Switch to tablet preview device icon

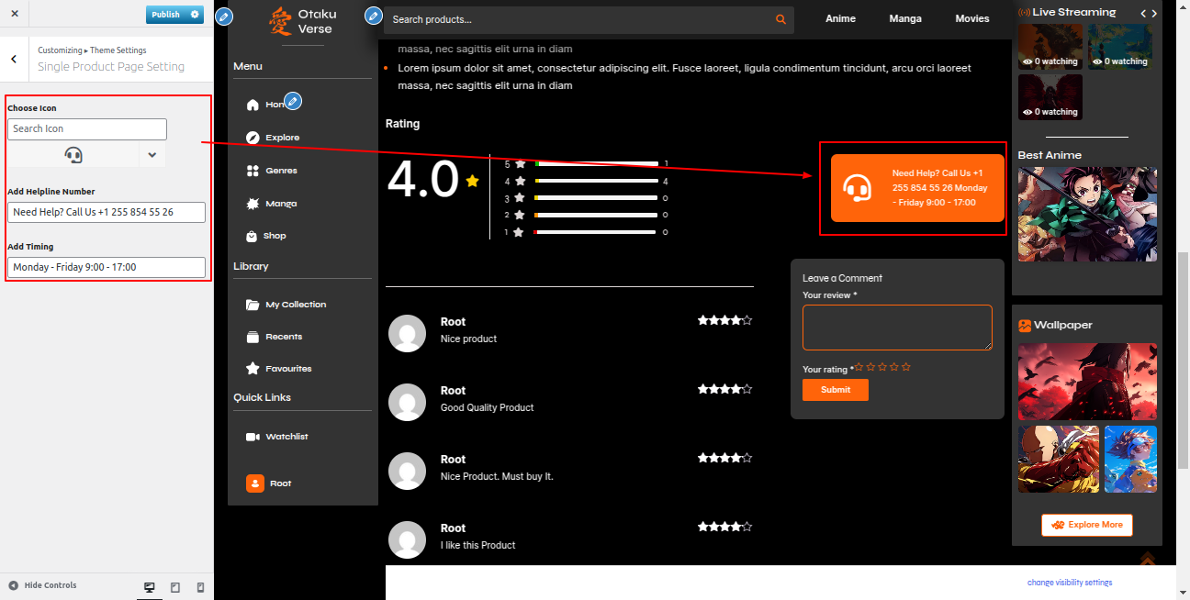[x=175, y=587]
